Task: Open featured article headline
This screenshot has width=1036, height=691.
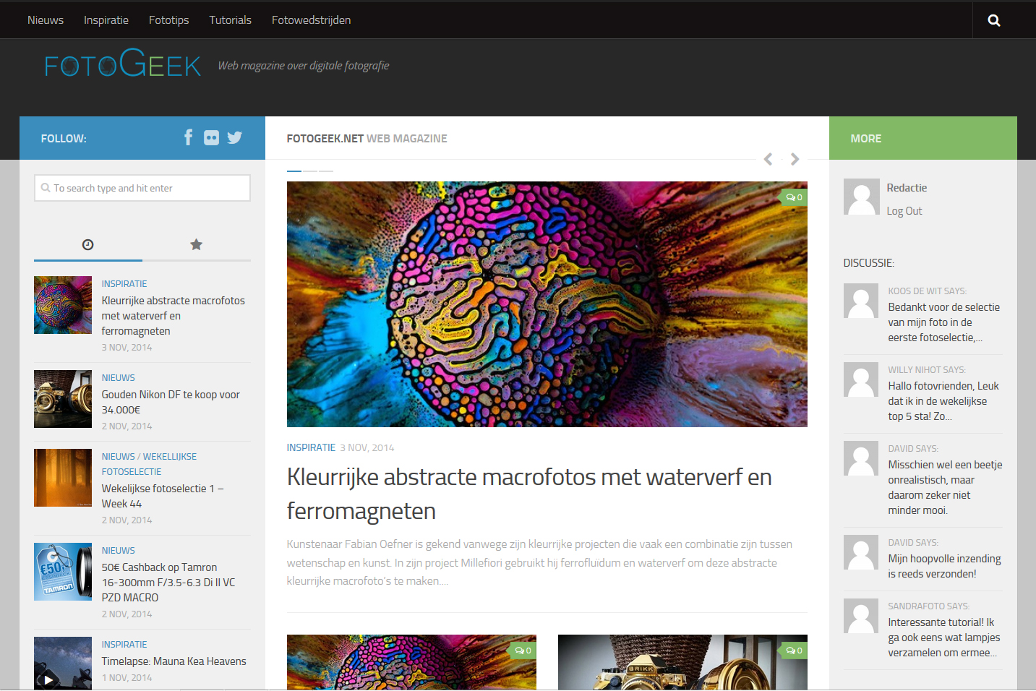Action: (x=529, y=494)
